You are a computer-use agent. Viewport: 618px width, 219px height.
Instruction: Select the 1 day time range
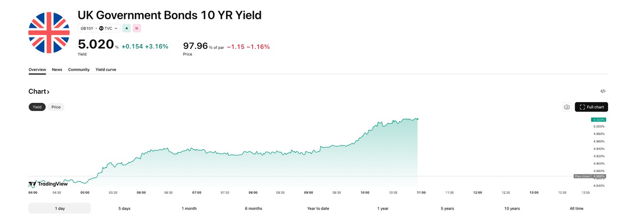pyautogui.click(x=60, y=208)
